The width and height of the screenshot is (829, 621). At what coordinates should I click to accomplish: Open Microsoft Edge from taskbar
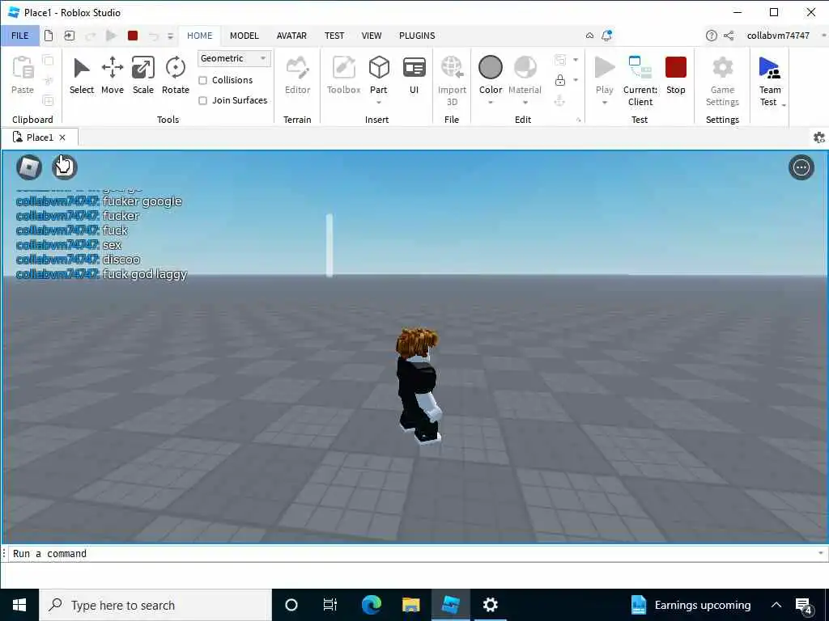(371, 605)
